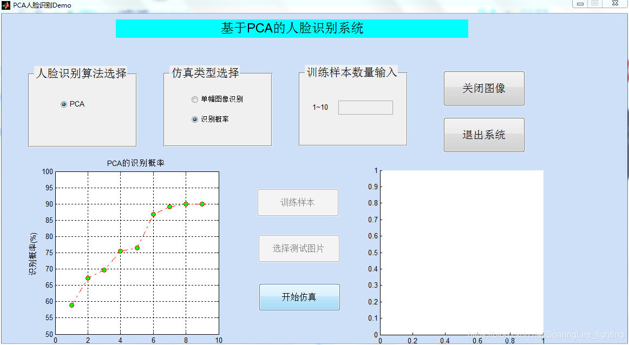The width and height of the screenshot is (629, 345).
Task: Click the 关闭图像 button
Action: tap(484, 88)
